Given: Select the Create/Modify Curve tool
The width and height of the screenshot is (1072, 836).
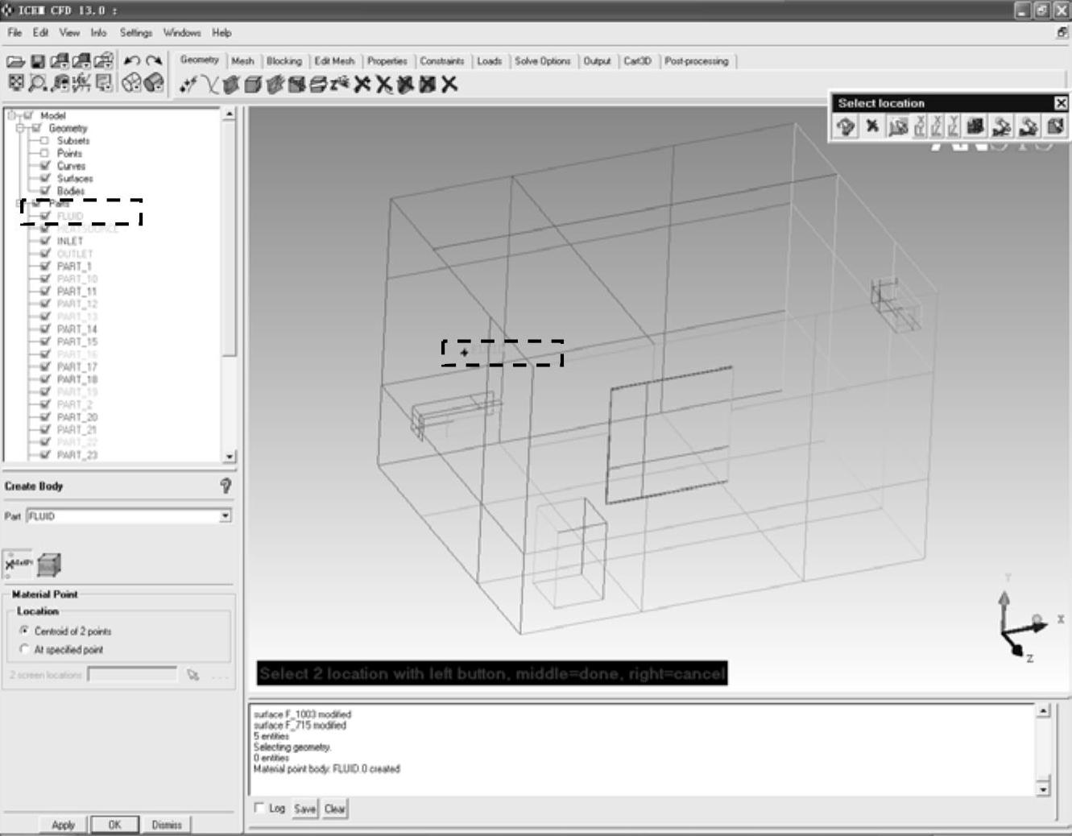Looking at the screenshot, I should [x=209, y=85].
